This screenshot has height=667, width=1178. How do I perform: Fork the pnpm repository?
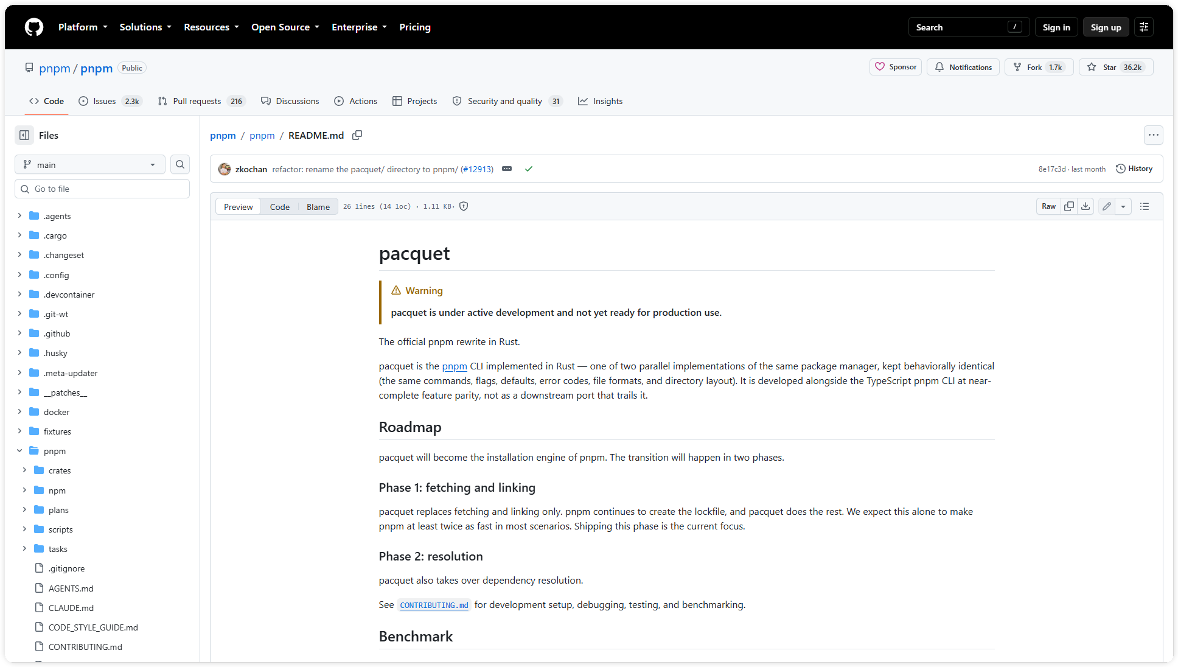tap(1039, 67)
